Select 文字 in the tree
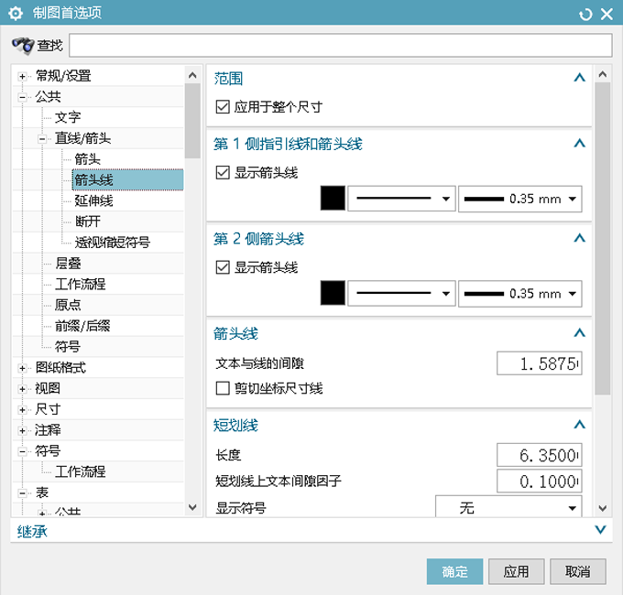The image size is (623, 595). (68, 117)
